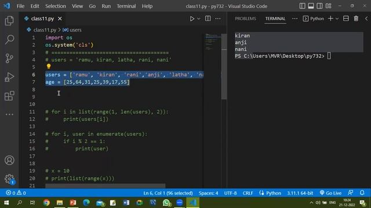The image size is (371, 208).
Task: Click the users breadcrumb symbol
Action: 75,30
